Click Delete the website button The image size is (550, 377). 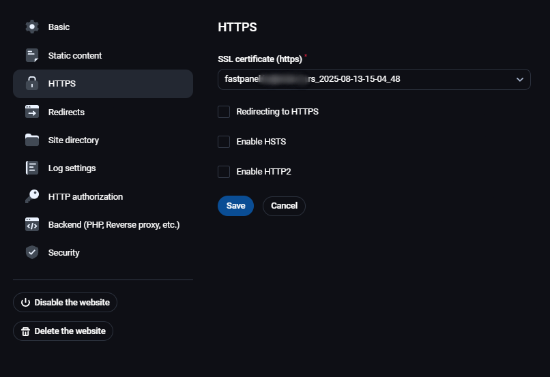(63, 331)
